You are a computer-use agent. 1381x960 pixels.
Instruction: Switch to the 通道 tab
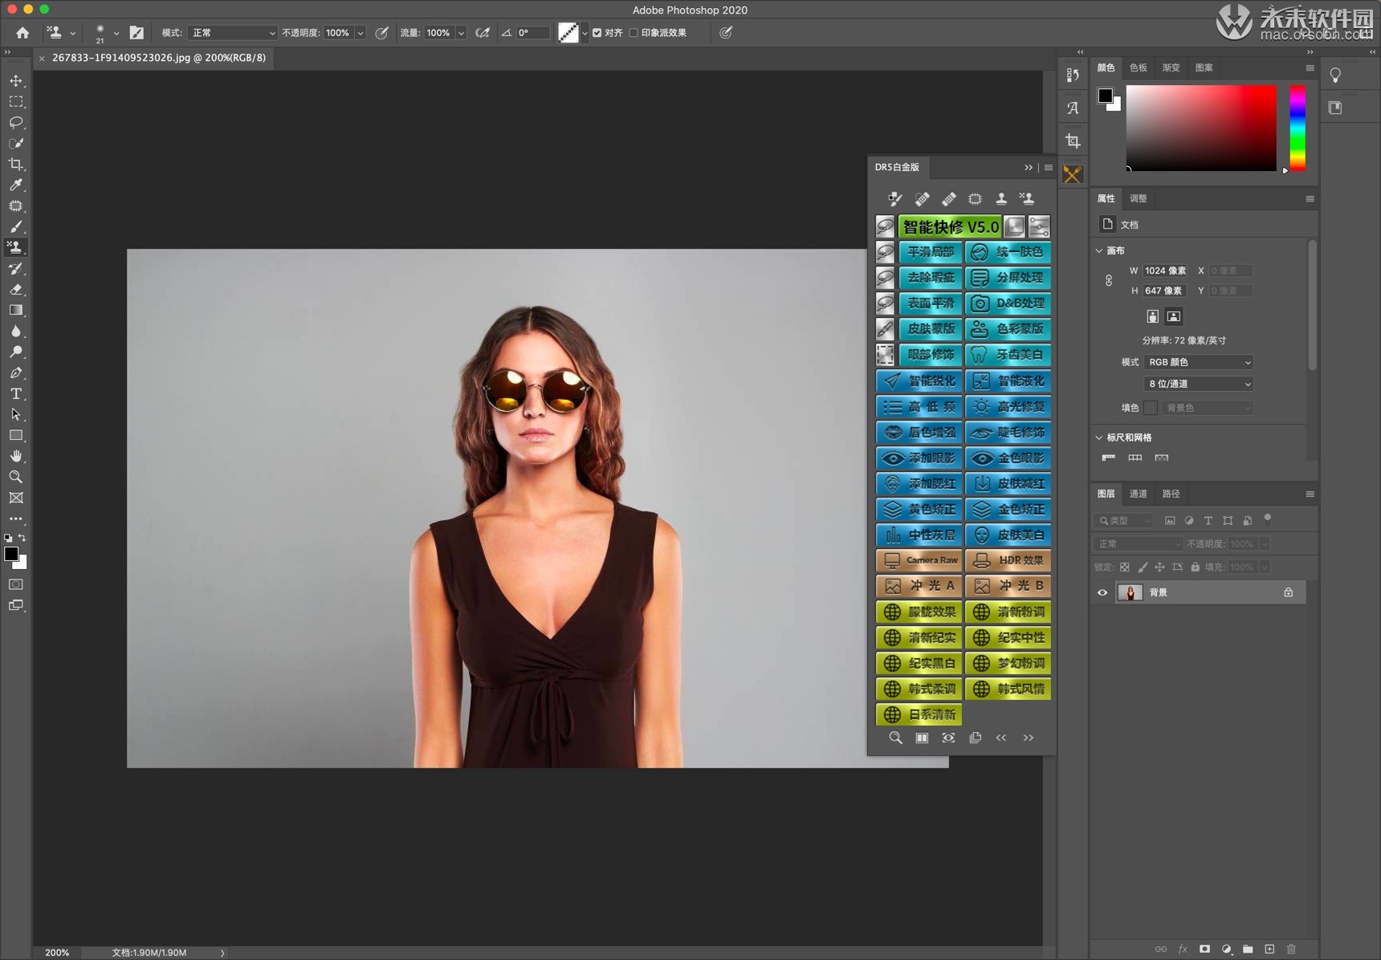1139,494
